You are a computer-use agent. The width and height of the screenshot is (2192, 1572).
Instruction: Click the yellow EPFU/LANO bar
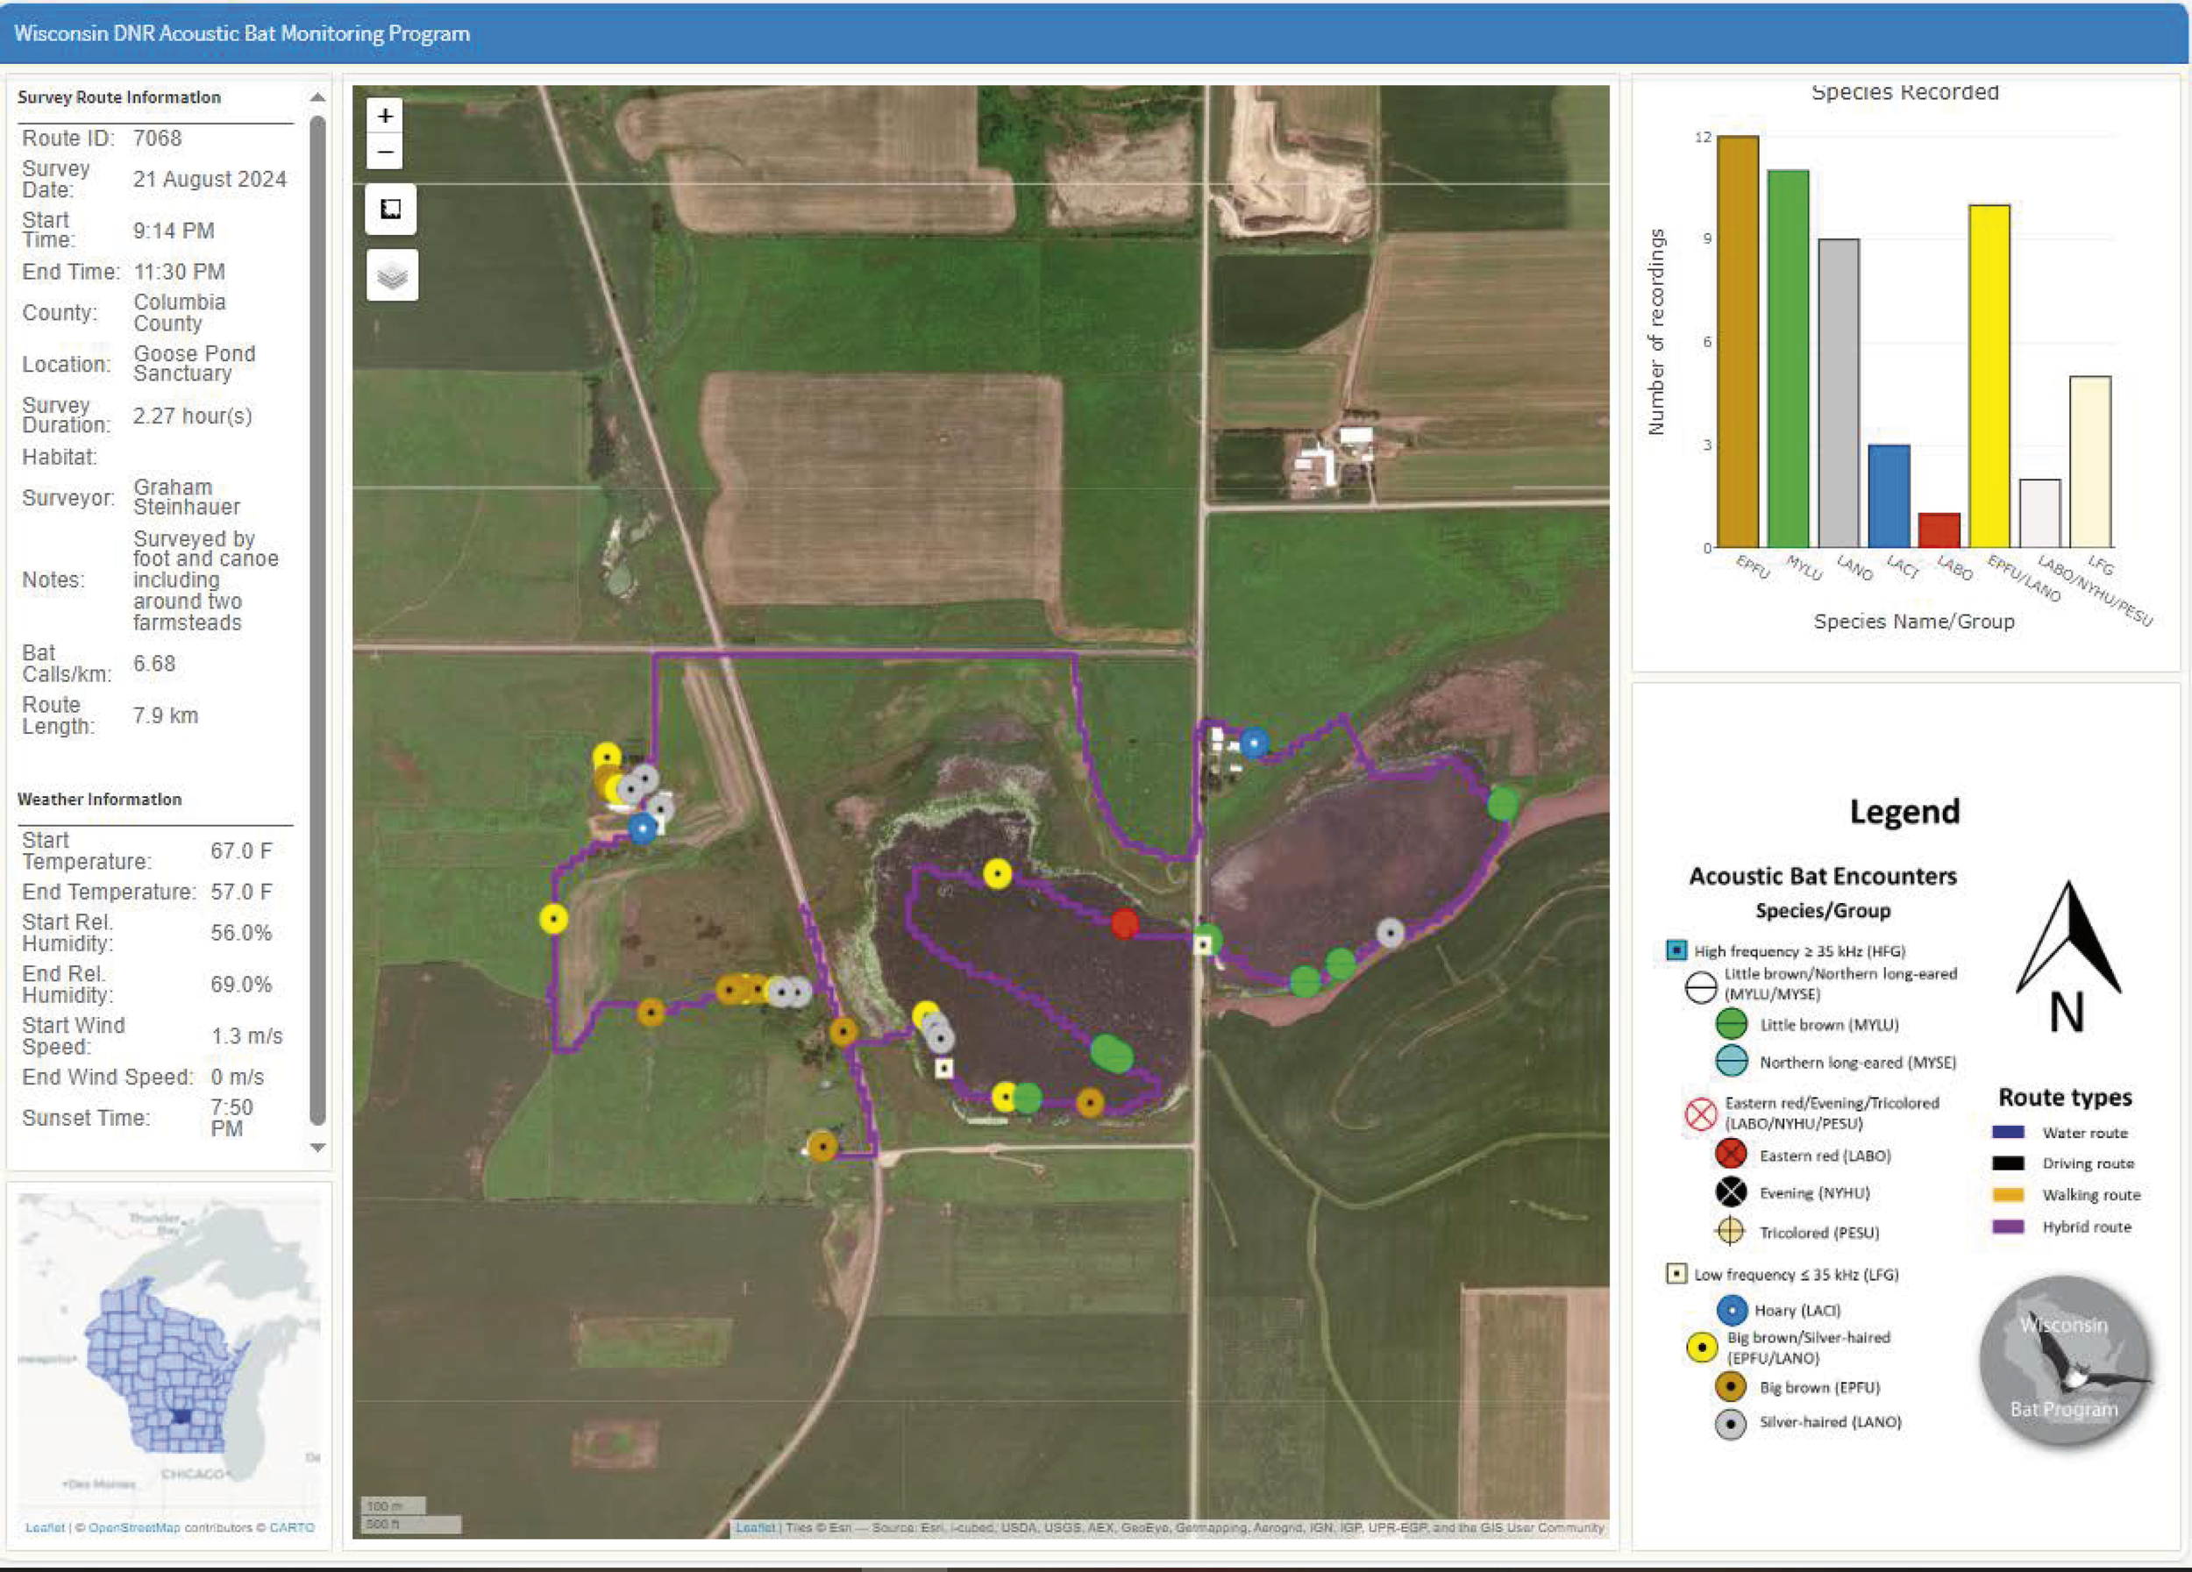click(x=1989, y=376)
